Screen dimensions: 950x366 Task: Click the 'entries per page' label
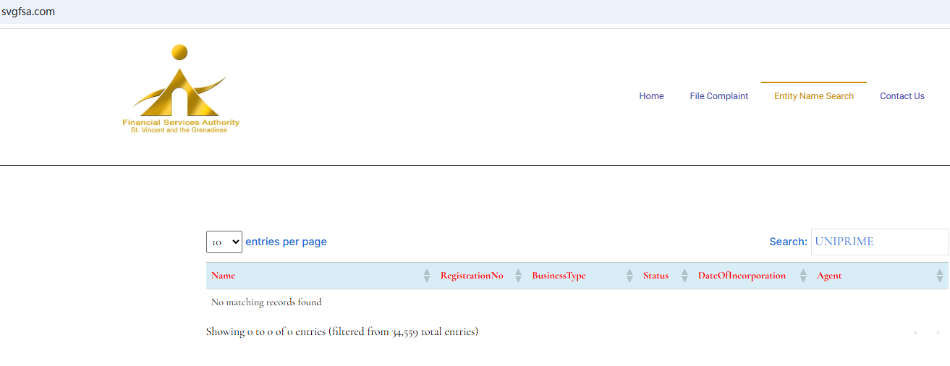tap(286, 242)
